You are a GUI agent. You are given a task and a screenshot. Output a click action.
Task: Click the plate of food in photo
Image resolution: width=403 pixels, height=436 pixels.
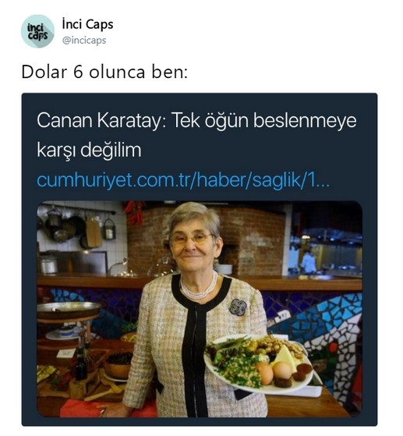pos(259,364)
